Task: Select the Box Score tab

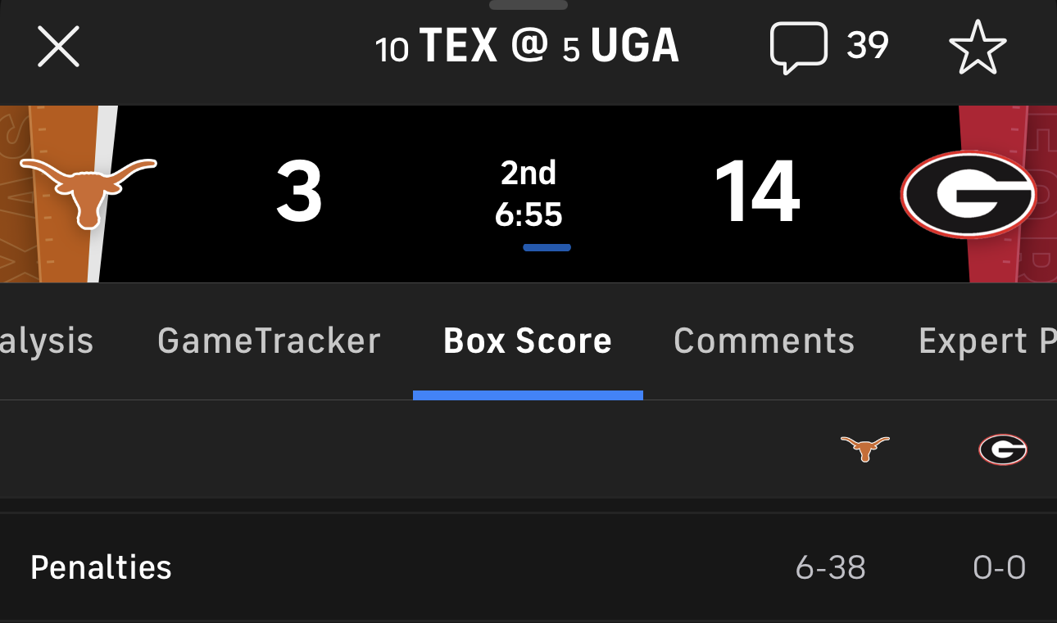Action: (x=528, y=341)
